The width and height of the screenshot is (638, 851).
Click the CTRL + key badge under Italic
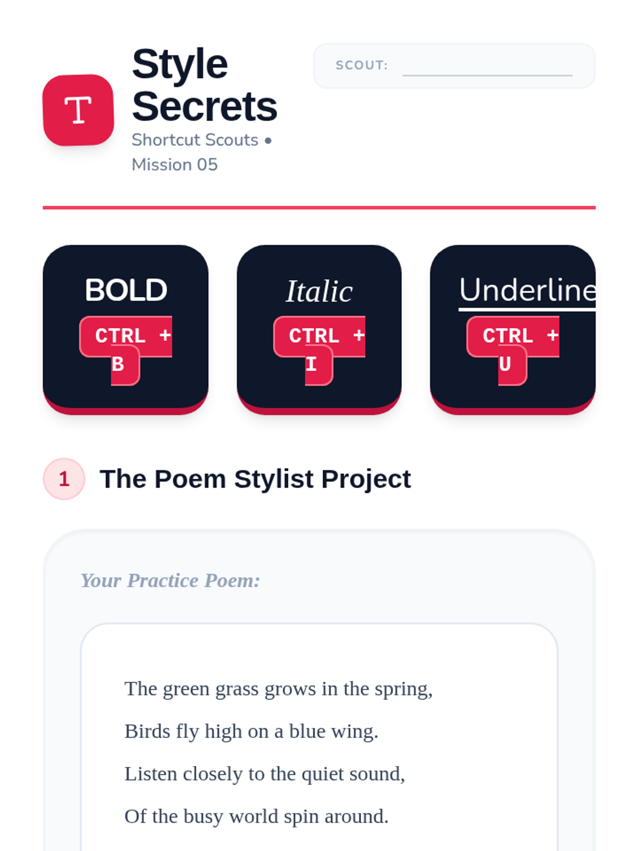pyautogui.click(x=320, y=336)
